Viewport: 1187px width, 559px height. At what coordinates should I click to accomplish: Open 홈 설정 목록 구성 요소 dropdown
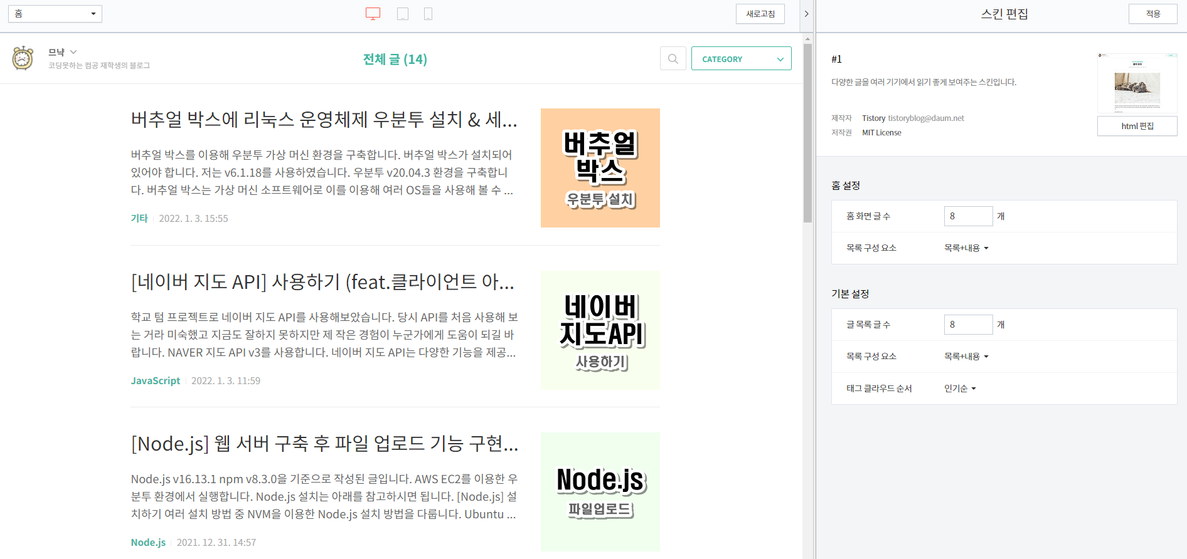pyautogui.click(x=966, y=248)
